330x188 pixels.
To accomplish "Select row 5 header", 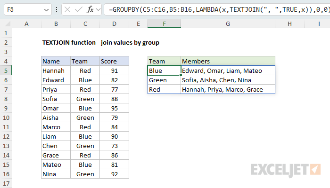I will click(x=6, y=70).
